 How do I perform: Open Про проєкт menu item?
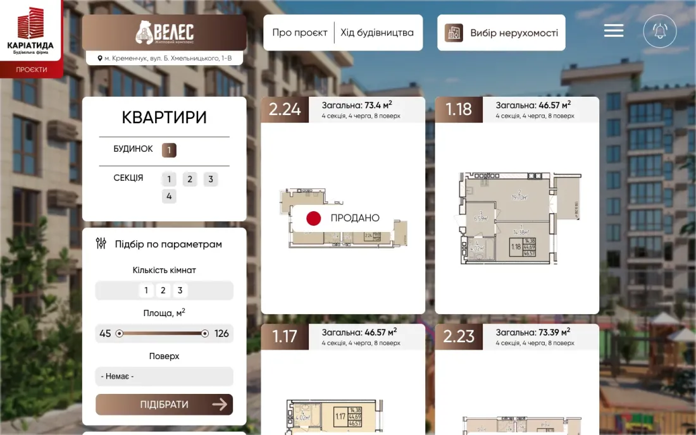300,33
